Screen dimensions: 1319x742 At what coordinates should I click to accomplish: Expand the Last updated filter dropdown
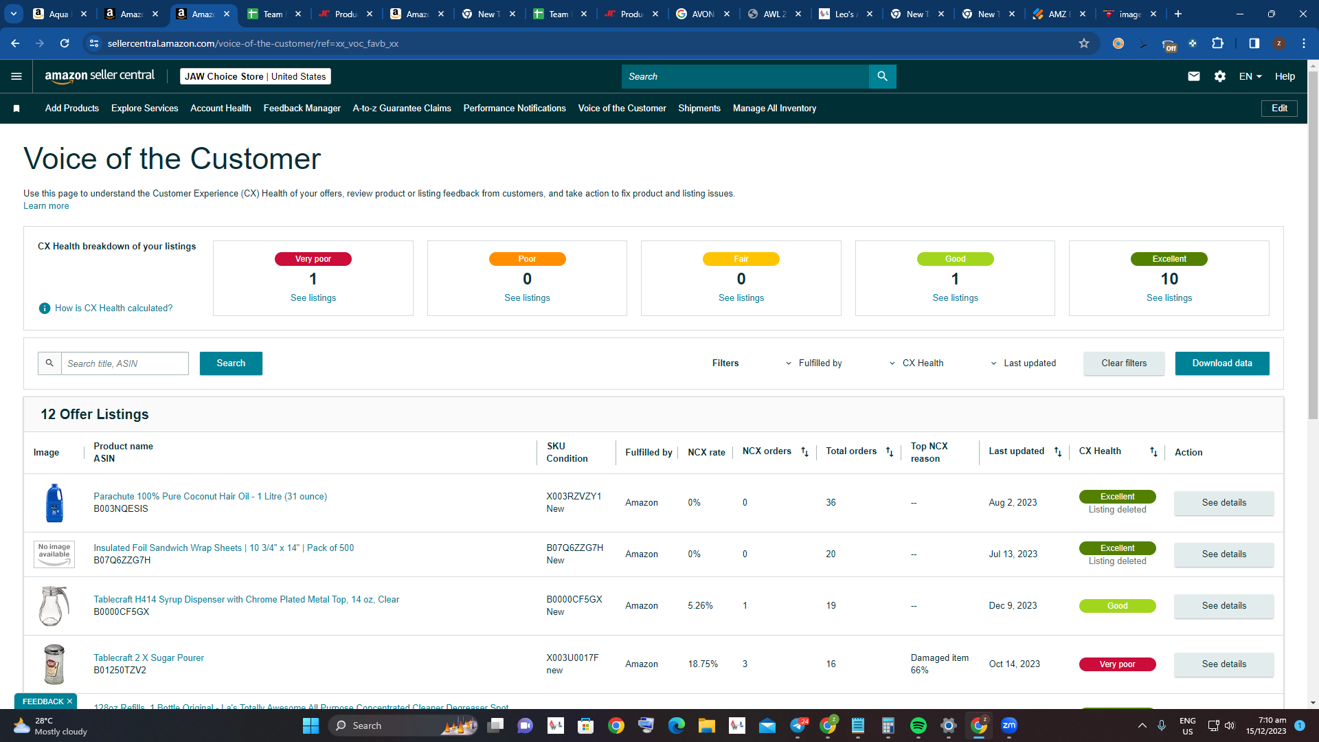point(1023,363)
